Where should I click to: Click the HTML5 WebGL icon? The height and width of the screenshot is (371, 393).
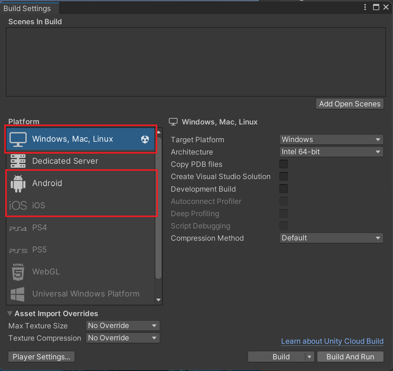tap(18, 272)
